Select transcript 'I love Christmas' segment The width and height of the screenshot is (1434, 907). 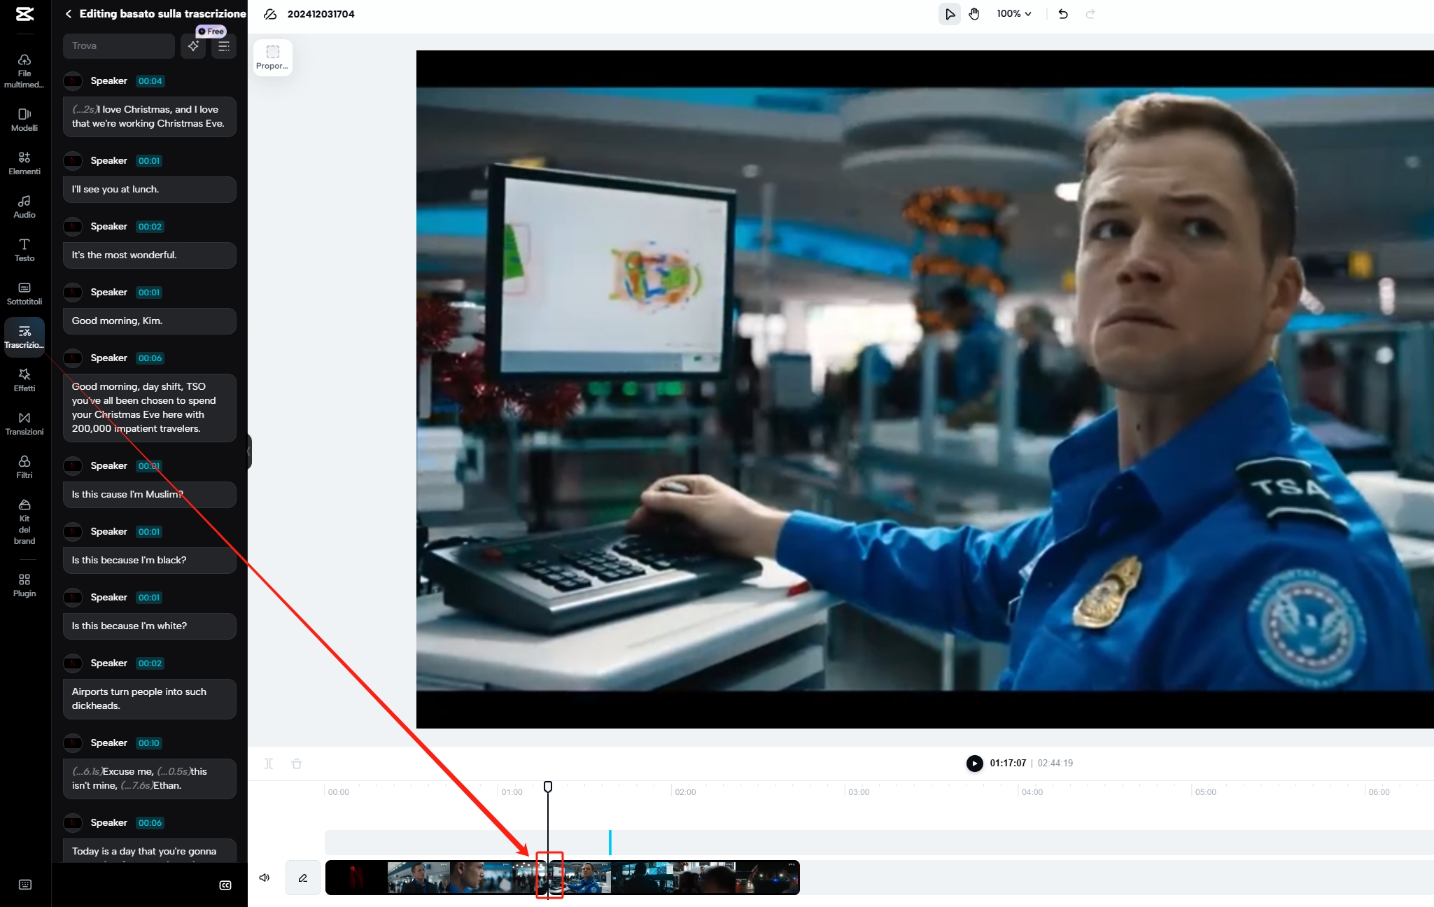point(150,117)
